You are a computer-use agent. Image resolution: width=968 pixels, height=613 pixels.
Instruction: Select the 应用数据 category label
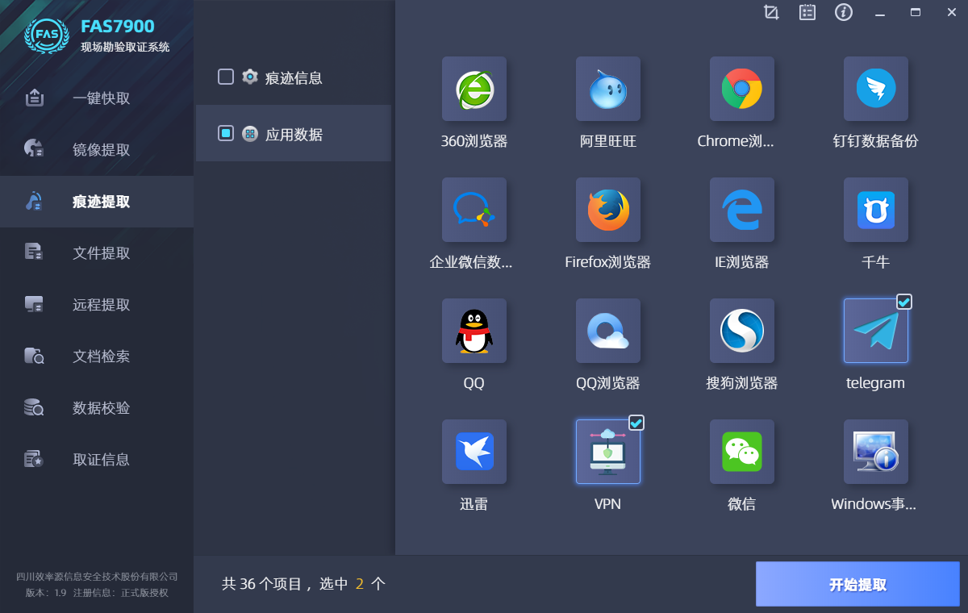click(x=294, y=135)
